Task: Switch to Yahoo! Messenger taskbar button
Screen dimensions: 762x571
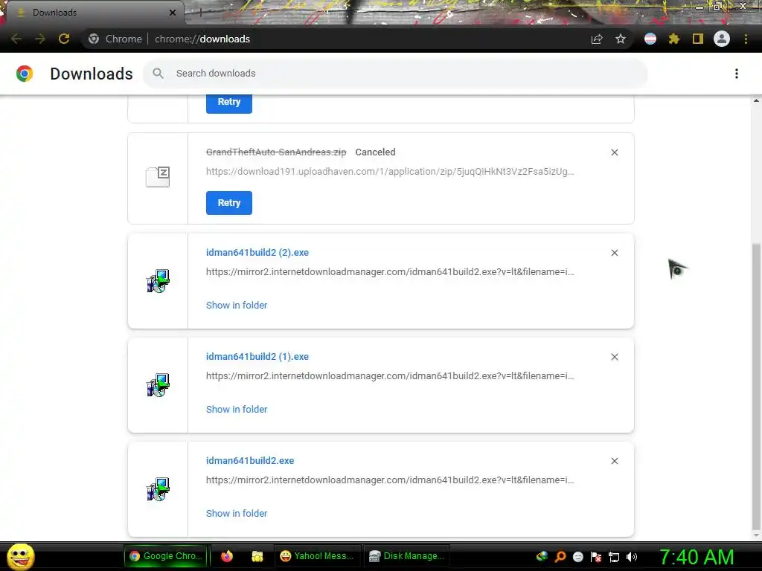Action: tap(317, 556)
